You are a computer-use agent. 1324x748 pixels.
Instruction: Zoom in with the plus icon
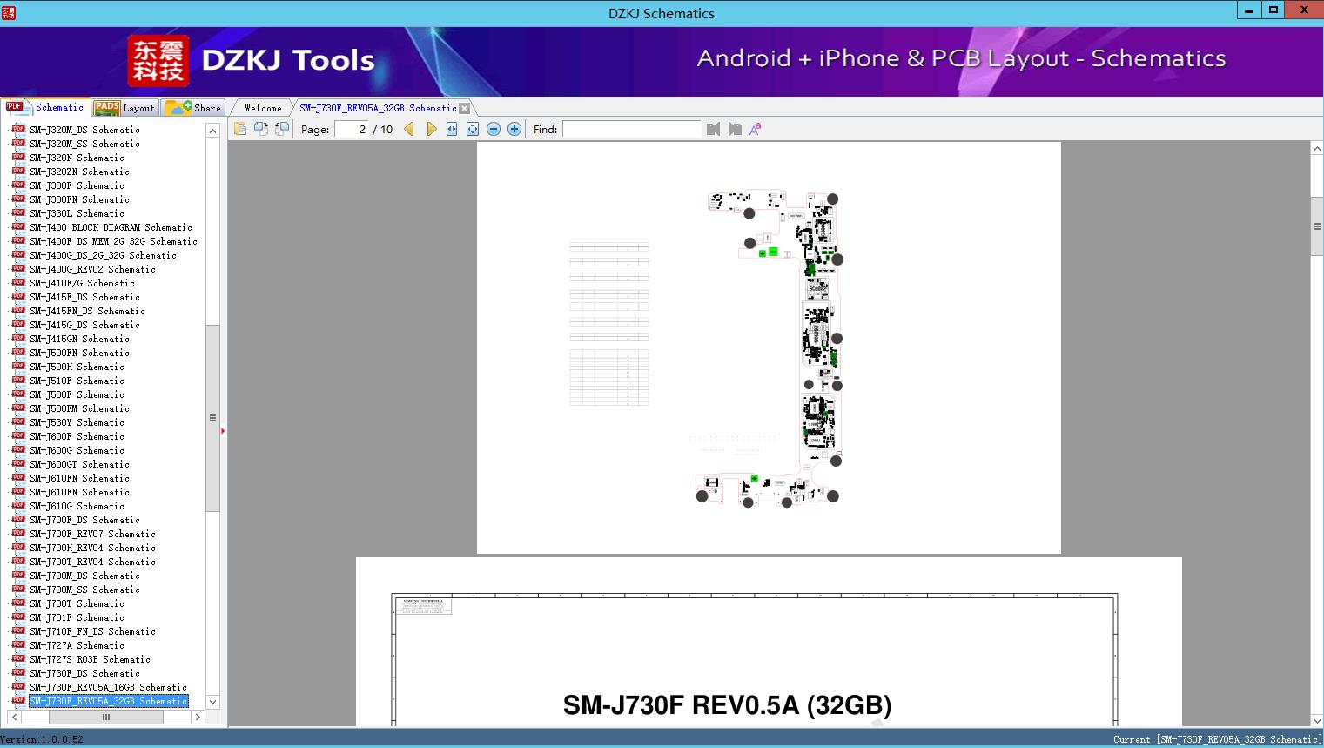(x=514, y=129)
